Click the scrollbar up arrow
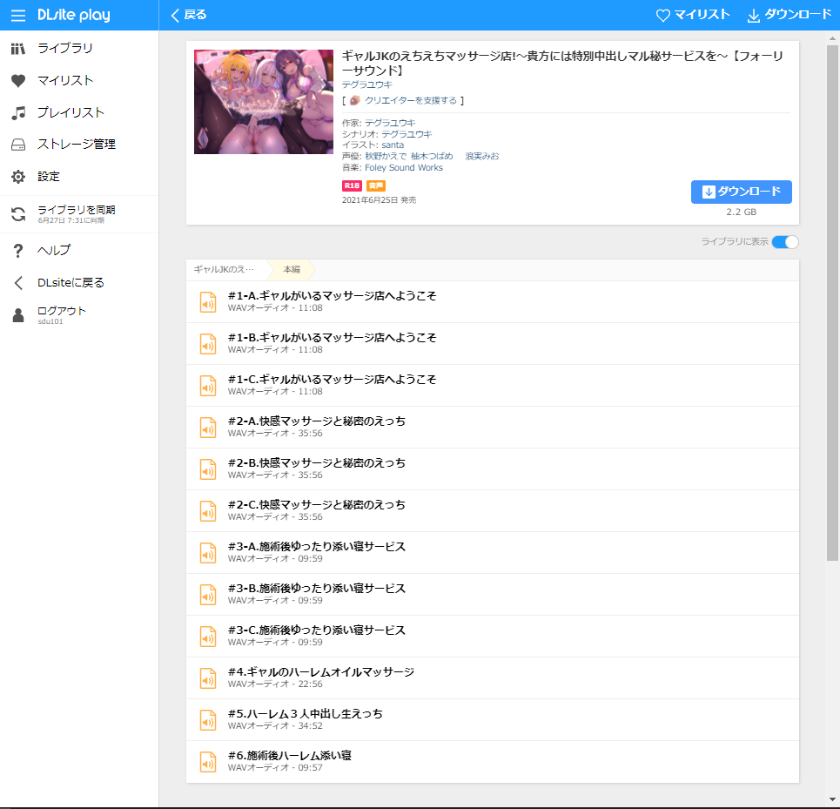The image size is (840, 809). 832,38
